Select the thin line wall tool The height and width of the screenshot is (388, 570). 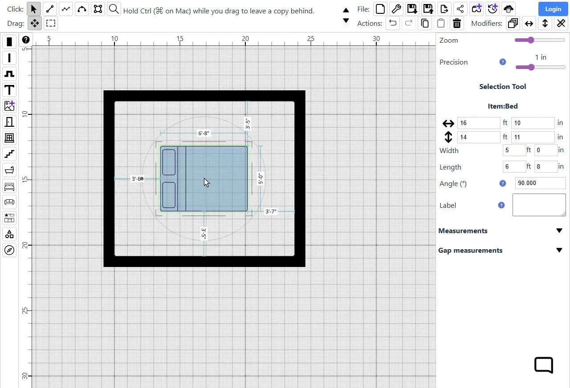pos(9,58)
